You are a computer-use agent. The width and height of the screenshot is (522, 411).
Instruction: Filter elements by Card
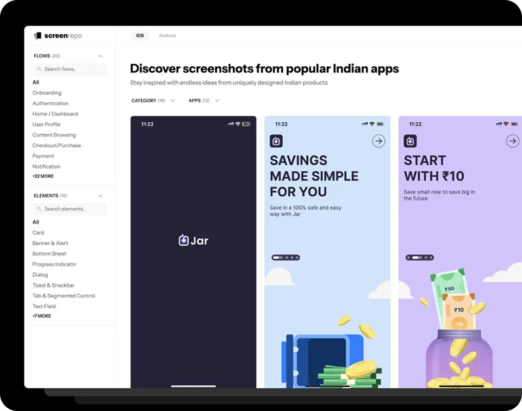pyautogui.click(x=38, y=233)
